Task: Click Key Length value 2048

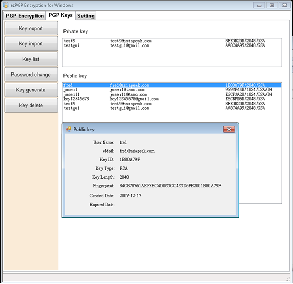Action: 124,177
